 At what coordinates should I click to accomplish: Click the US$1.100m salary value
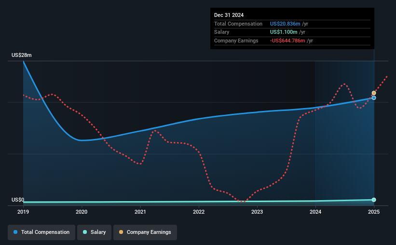[284, 32]
